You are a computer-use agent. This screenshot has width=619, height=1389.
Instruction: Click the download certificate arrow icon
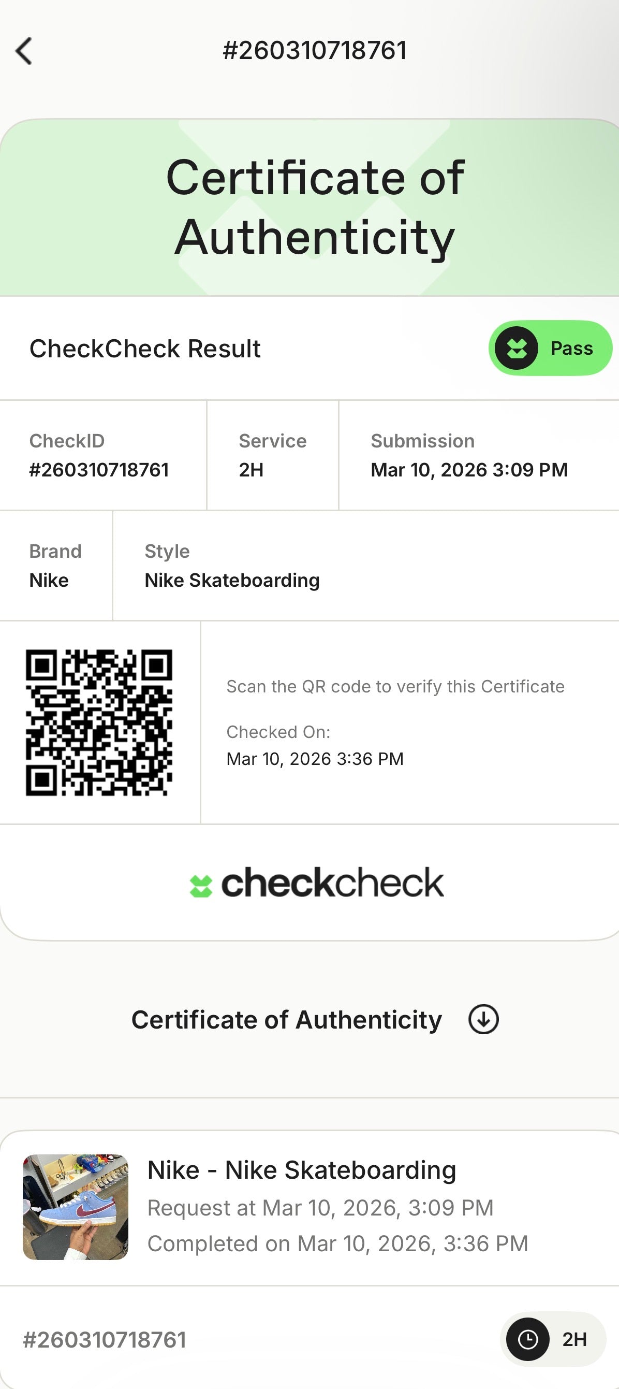[x=483, y=1019]
